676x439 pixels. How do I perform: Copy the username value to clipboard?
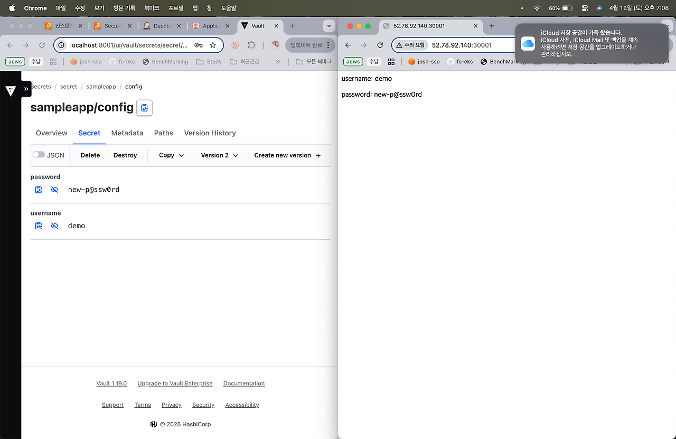39,226
